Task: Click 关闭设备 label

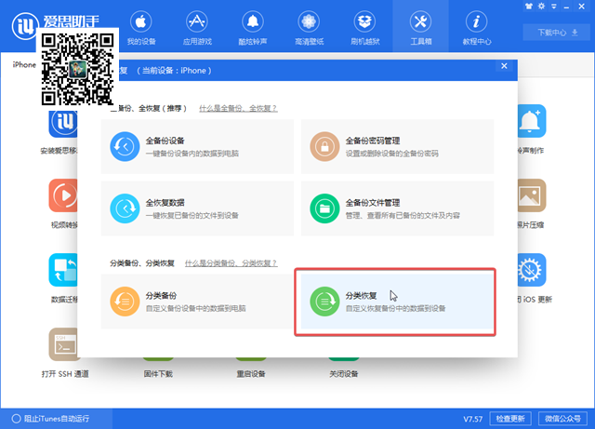Action: pos(343,374)
